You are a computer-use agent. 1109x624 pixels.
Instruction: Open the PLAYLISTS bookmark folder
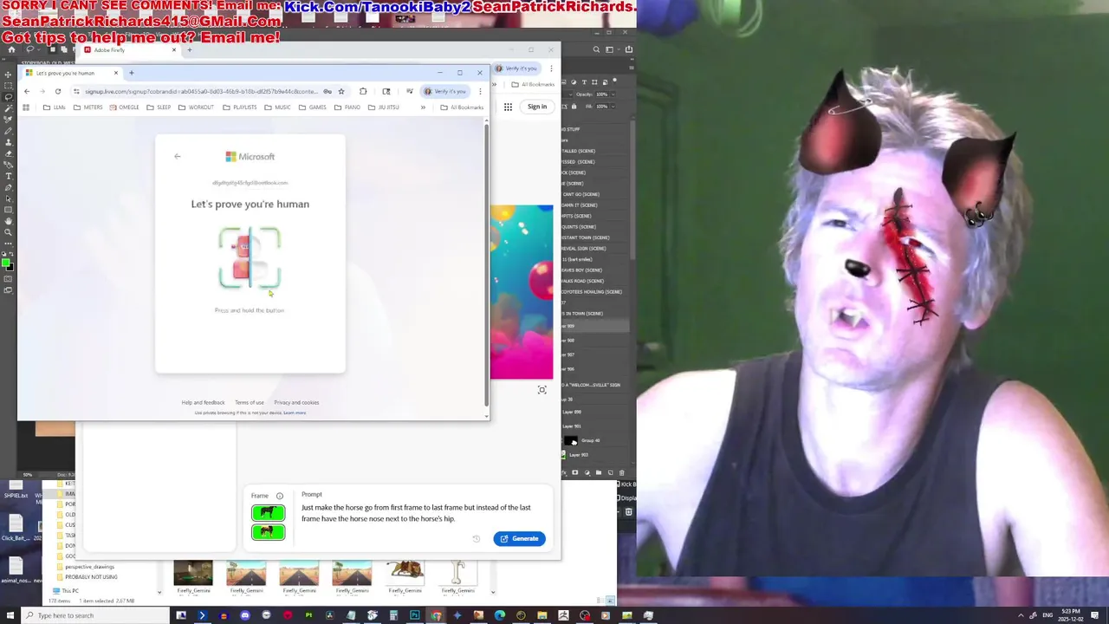point(239,107)
